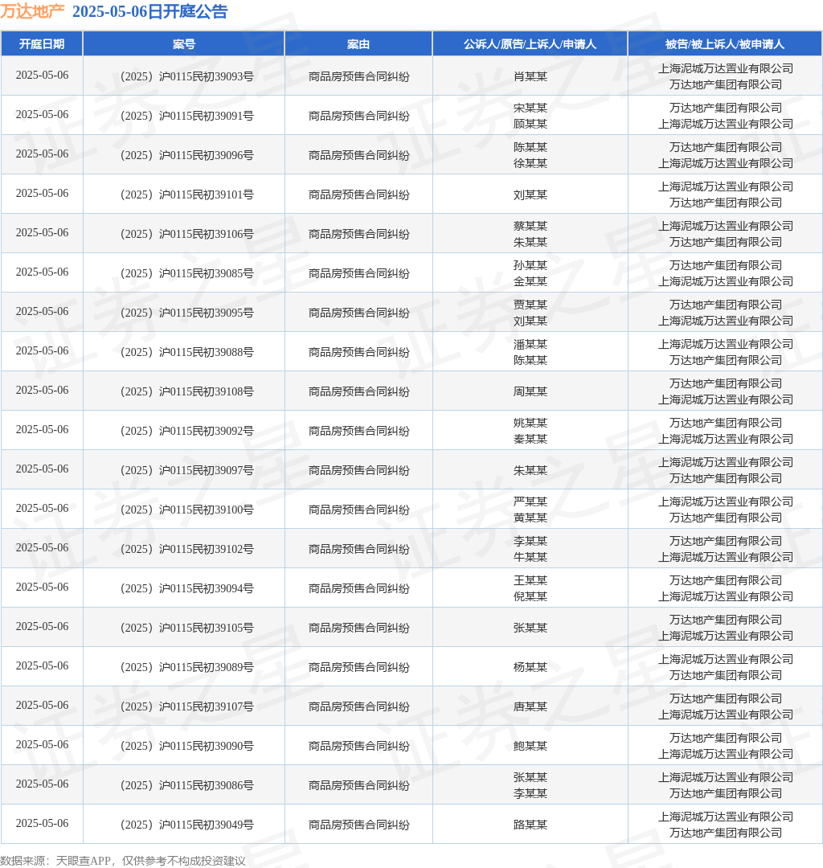
Task: Click case number 沪0115民初39102号
Action: (x=187, y=548)
